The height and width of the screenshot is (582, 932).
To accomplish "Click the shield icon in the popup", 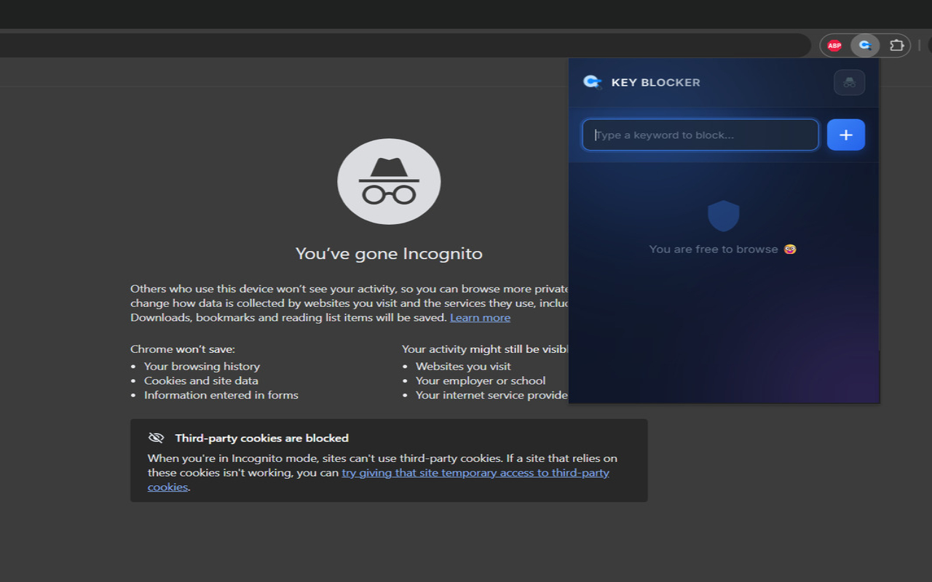I will tap(724, 216).
